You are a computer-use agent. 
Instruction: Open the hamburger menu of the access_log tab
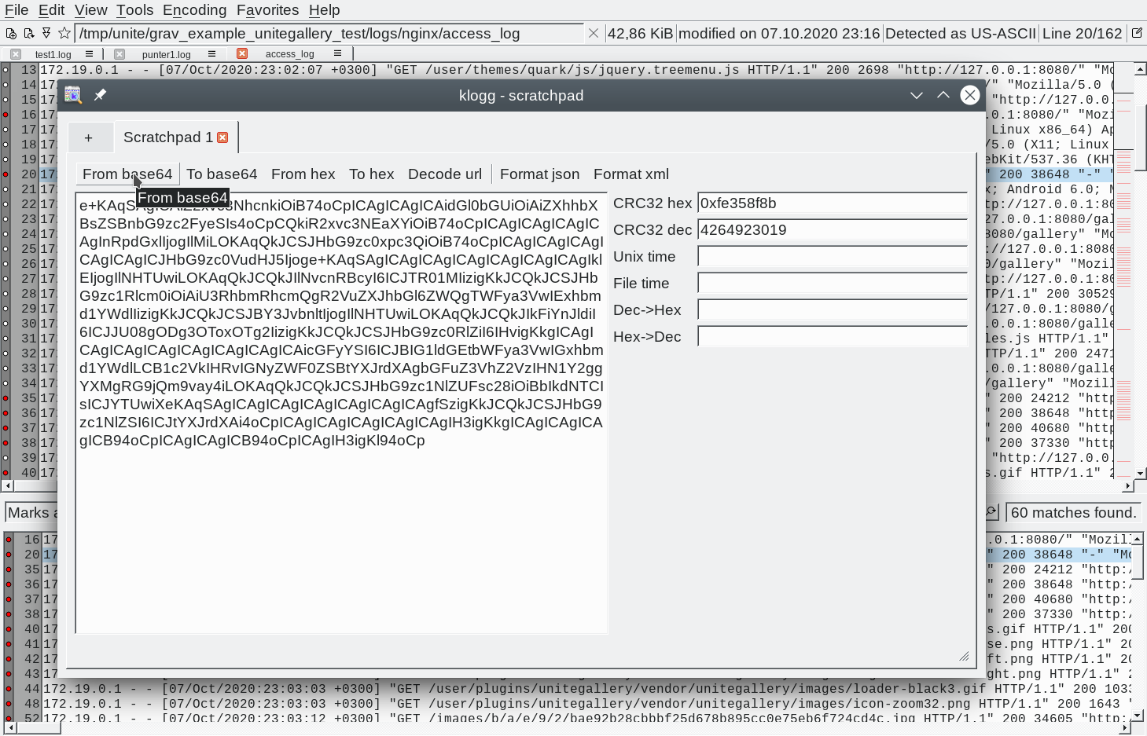pos(337,53)
